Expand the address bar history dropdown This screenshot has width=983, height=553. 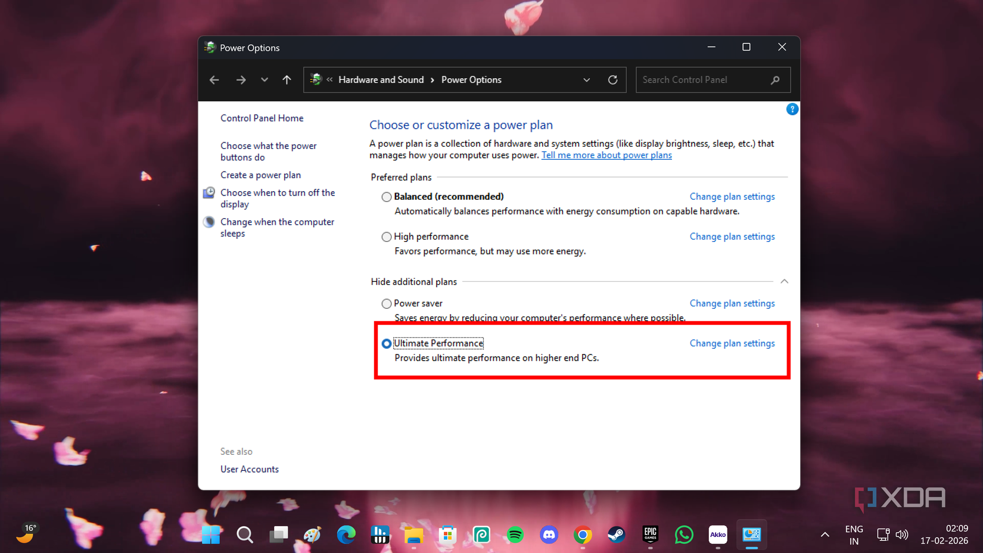point(587,80)
